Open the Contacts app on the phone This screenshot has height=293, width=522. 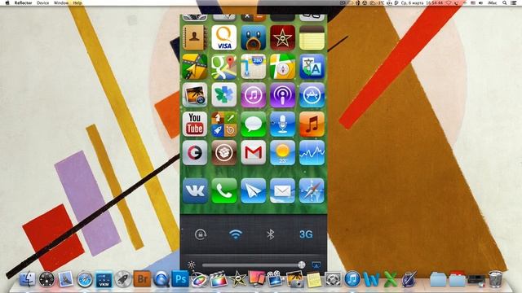(195, 37)
